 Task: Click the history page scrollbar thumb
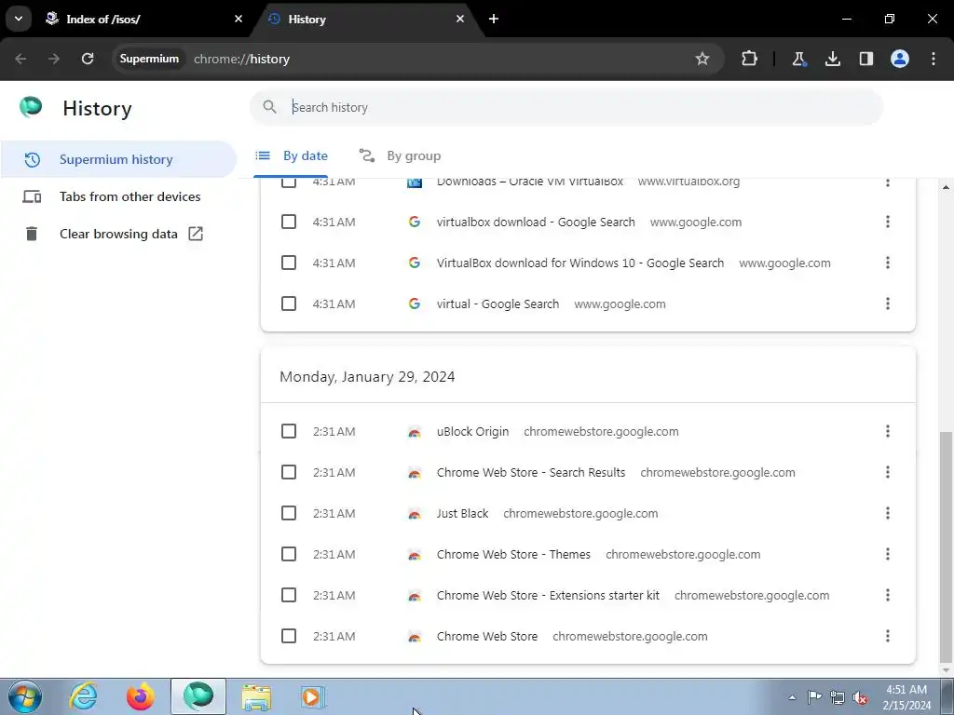(946, 547)
